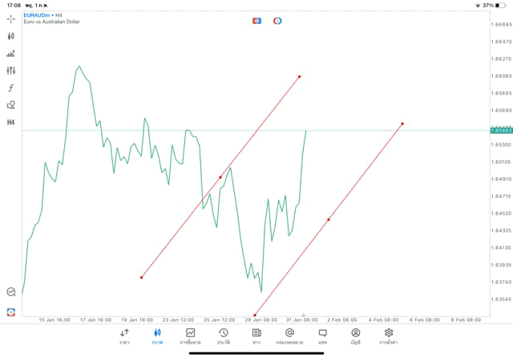Change the H4 timeframe in the sidebar
Screen dimensions: 513x358
[11, 123]
